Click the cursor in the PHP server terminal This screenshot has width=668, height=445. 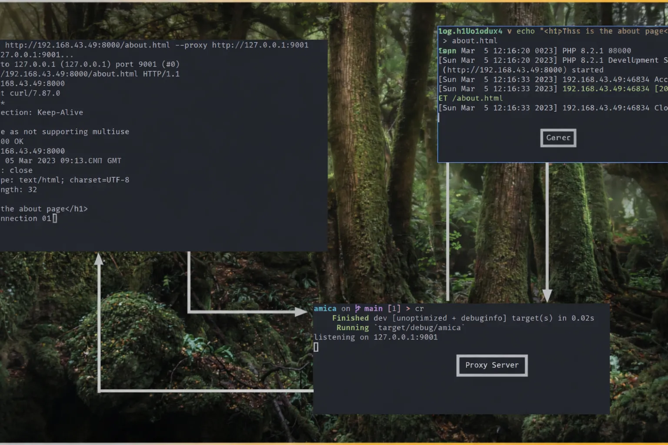(x=439, y=118)
